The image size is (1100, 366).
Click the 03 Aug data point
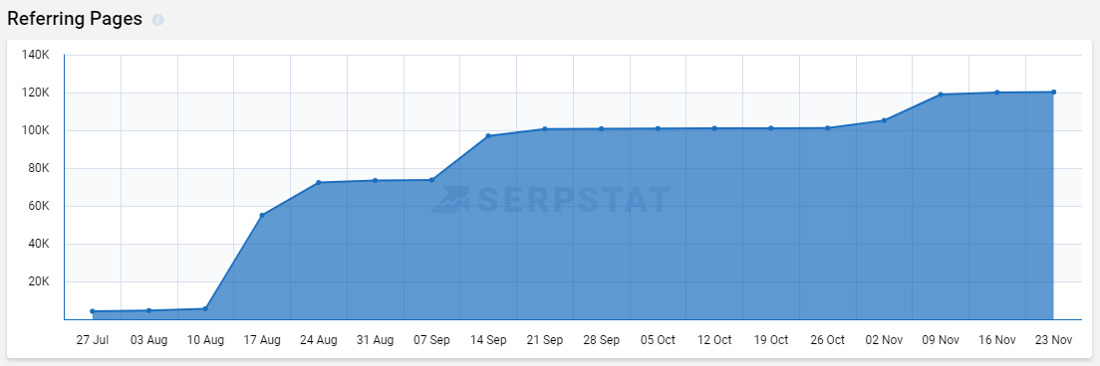(148, 310)
